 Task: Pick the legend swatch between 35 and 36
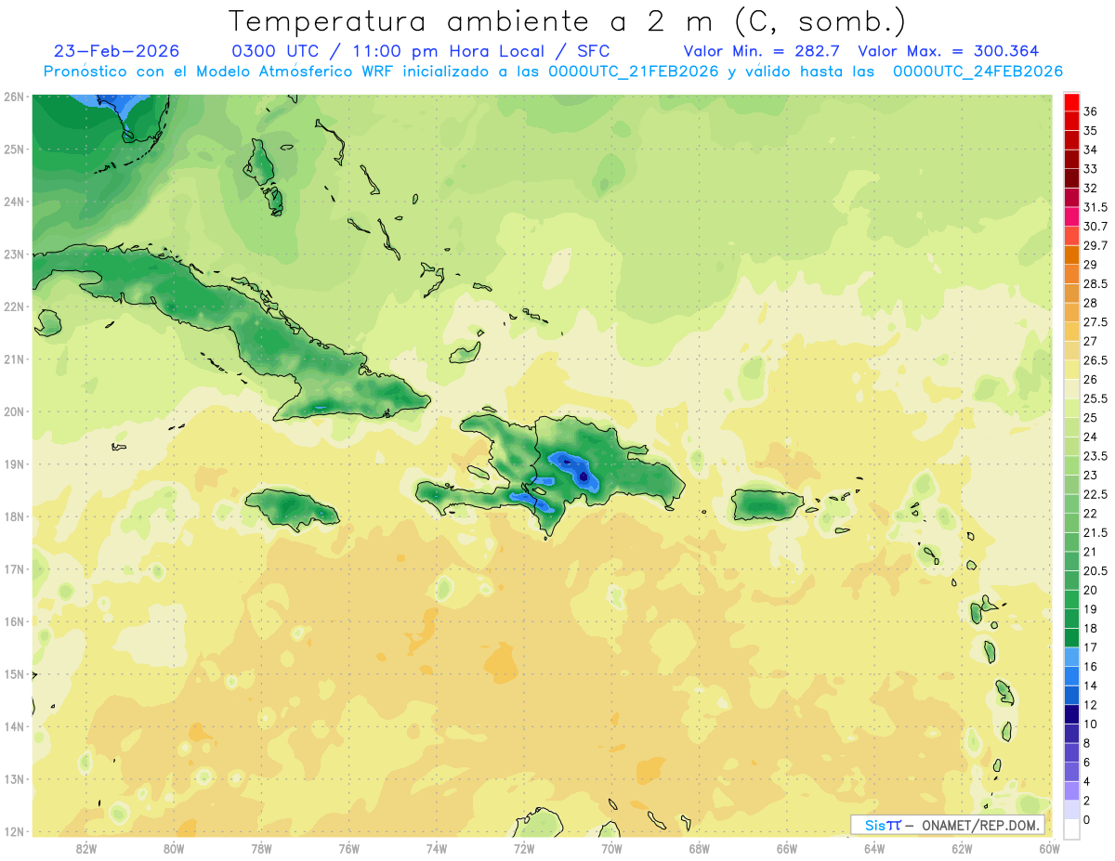point(1071,121)
